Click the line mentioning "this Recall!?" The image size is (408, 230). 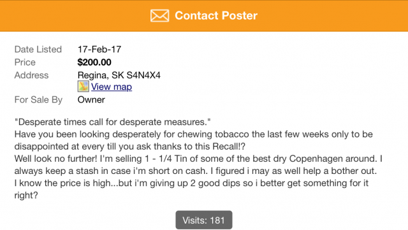(130, 147)
